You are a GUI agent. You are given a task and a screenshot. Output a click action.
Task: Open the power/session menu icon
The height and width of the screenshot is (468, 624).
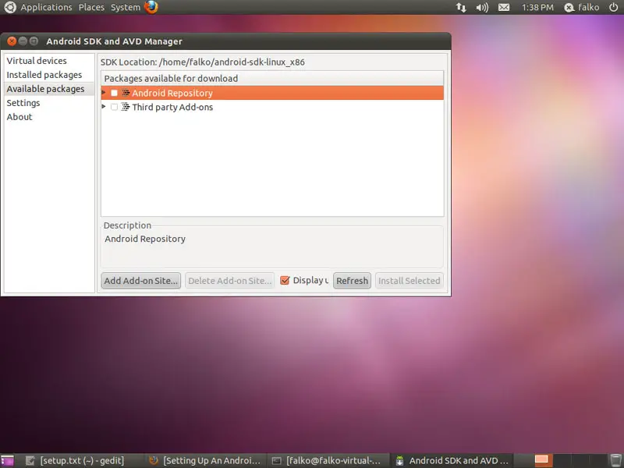point(613,7)
